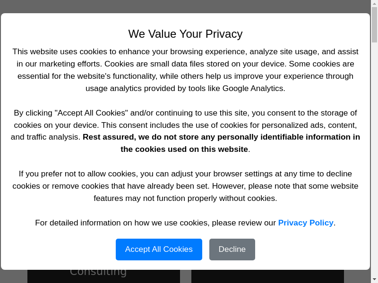
Task: Open the Privacy Policy link
Action: point(306,223)
